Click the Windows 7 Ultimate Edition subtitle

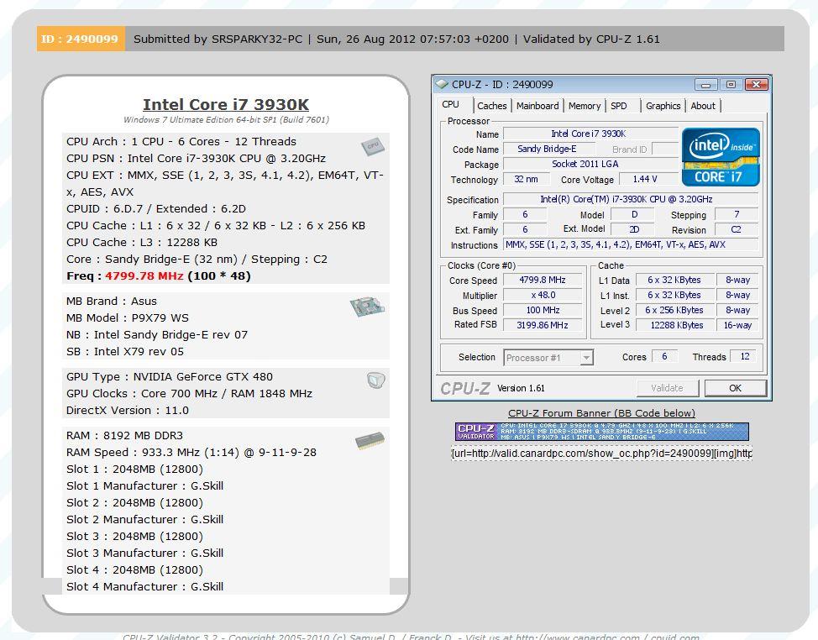point(226,120)
